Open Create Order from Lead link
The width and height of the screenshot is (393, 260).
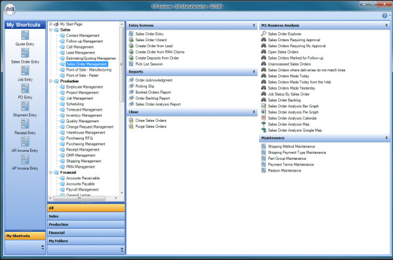[x=154, y=46]
